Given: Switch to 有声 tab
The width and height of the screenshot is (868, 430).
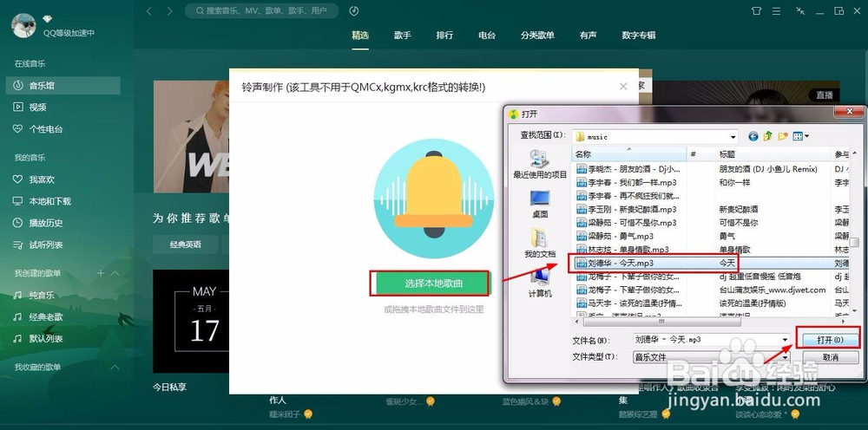Looking at the screenshot, I should [x=588, y=35].
